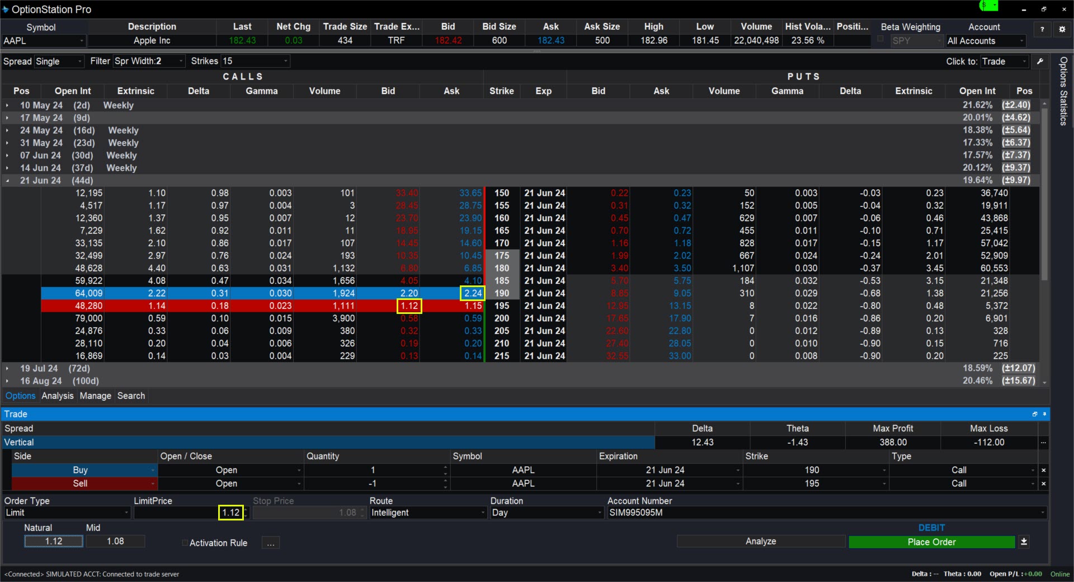Remove the Sell 195 Call leg
The height and width of the screenshot is (582, 1074).
coord(1043,484)
